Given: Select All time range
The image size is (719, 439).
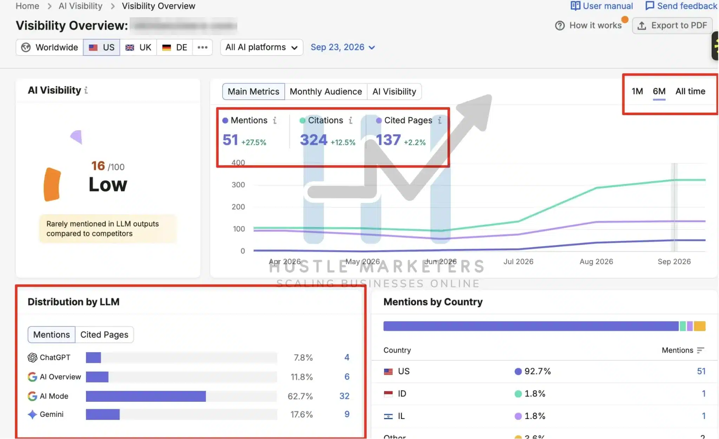Looking at the screenshot, I should [690, 91].
